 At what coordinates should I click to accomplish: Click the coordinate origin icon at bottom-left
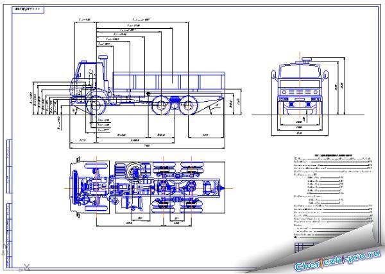[x=26, y=264]
